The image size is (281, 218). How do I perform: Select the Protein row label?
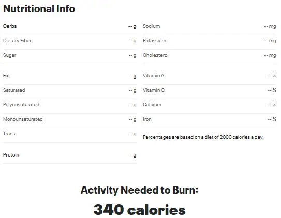(11, 155)
